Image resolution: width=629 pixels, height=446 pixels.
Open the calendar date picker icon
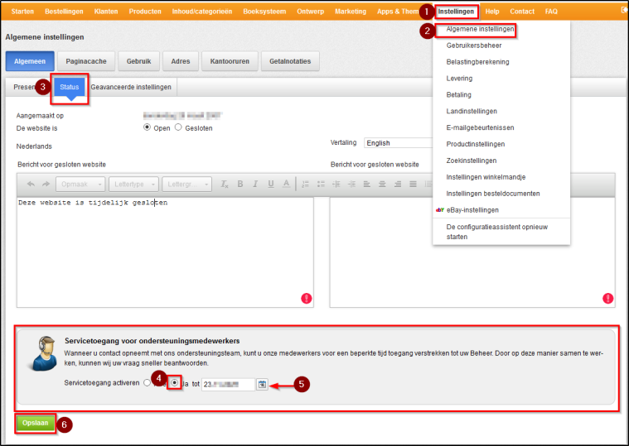tap(262, 384)
